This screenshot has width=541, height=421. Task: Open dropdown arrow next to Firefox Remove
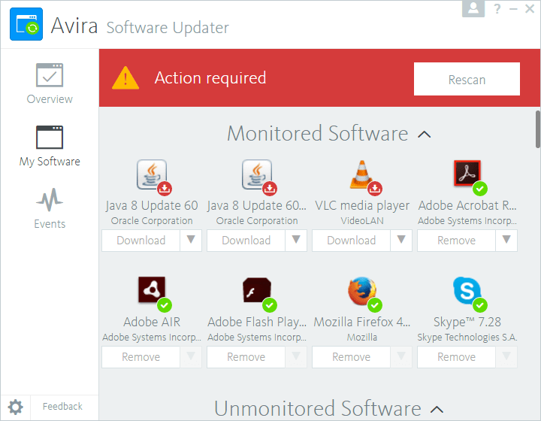click(x=401, y=357)
